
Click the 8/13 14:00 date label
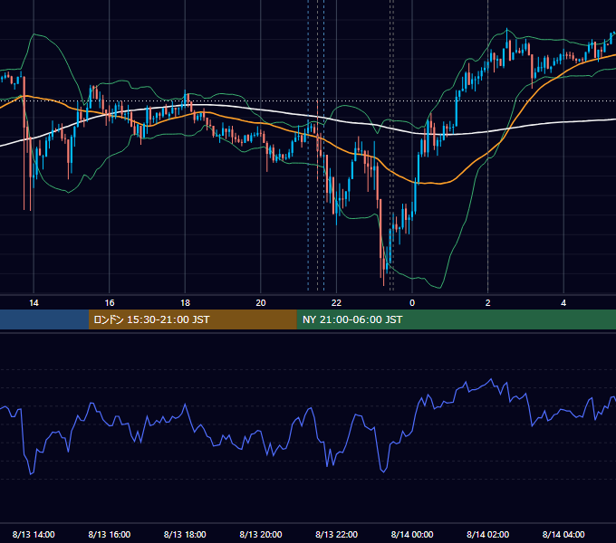(34, 534)
